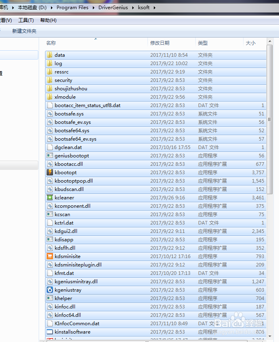279x342 pixels.
Task: Click the 新建文件夹 button
Action: [24, 31]
